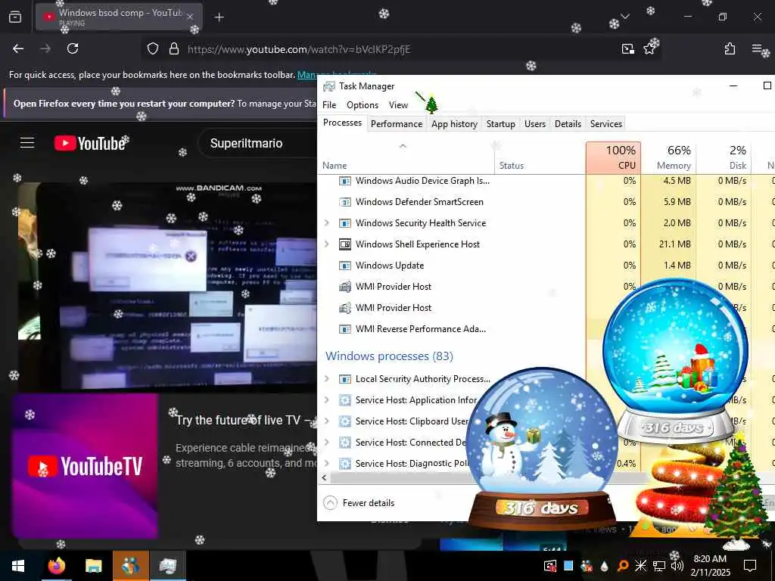Image resolution: width=775 pixels, height=581 pixels.
Task: Click the padlock site info icon
Action: coord(173,49)
